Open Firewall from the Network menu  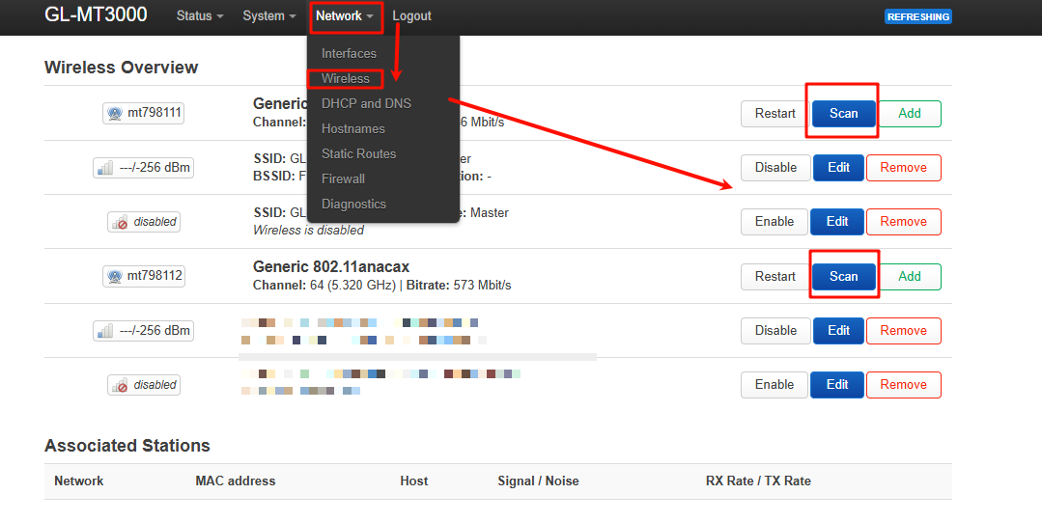point(343,179)
